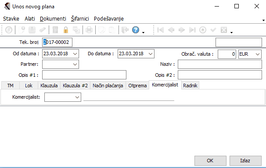Switch to the TM tab
This screenshot has height=168, width=266.
11,86
